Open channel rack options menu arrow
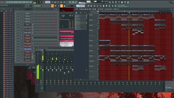 (15, 9)
